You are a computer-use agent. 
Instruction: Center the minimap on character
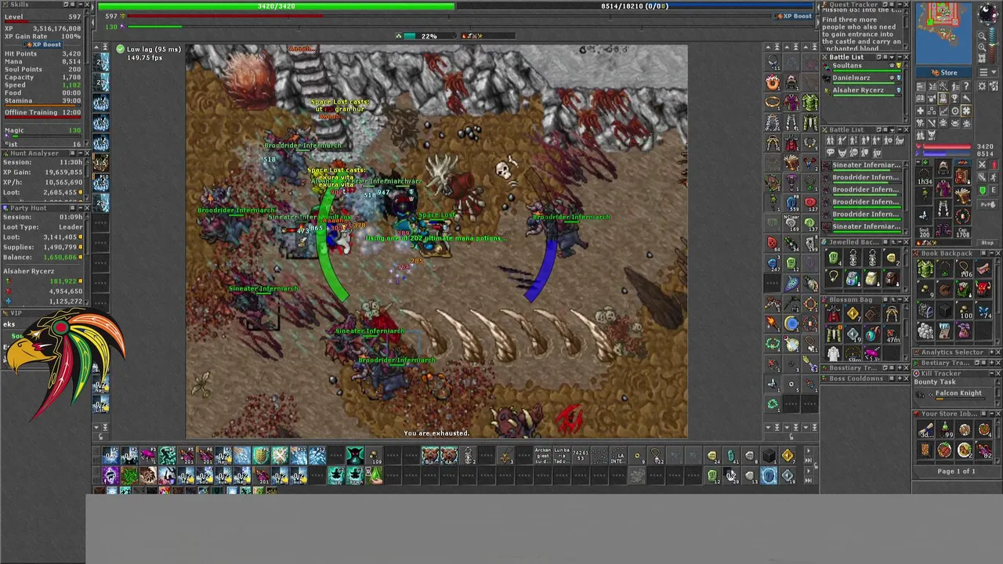982,58
